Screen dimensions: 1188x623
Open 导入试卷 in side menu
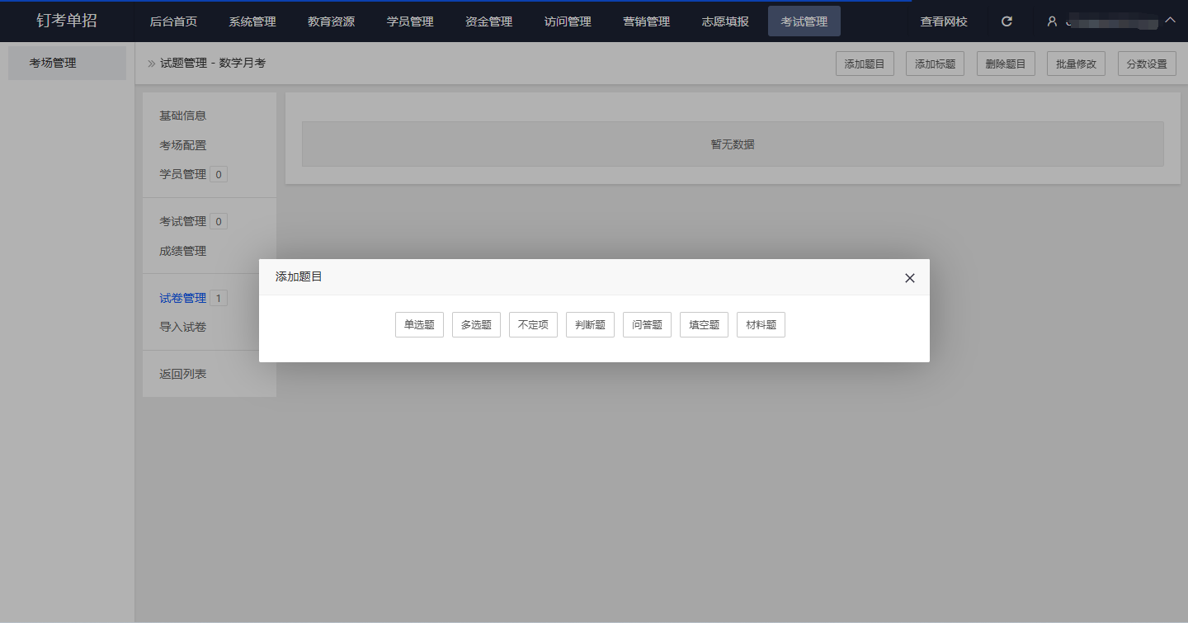coord(182,328)
